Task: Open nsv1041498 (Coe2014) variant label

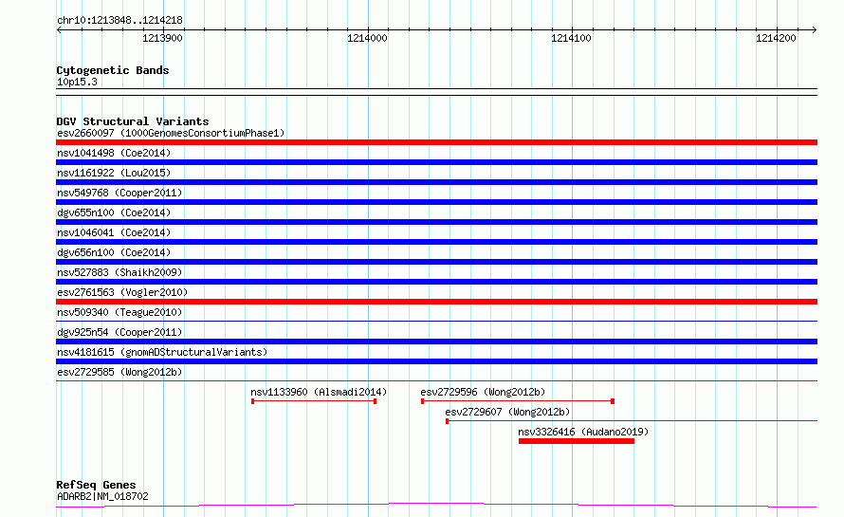Action: click(114, 153)
